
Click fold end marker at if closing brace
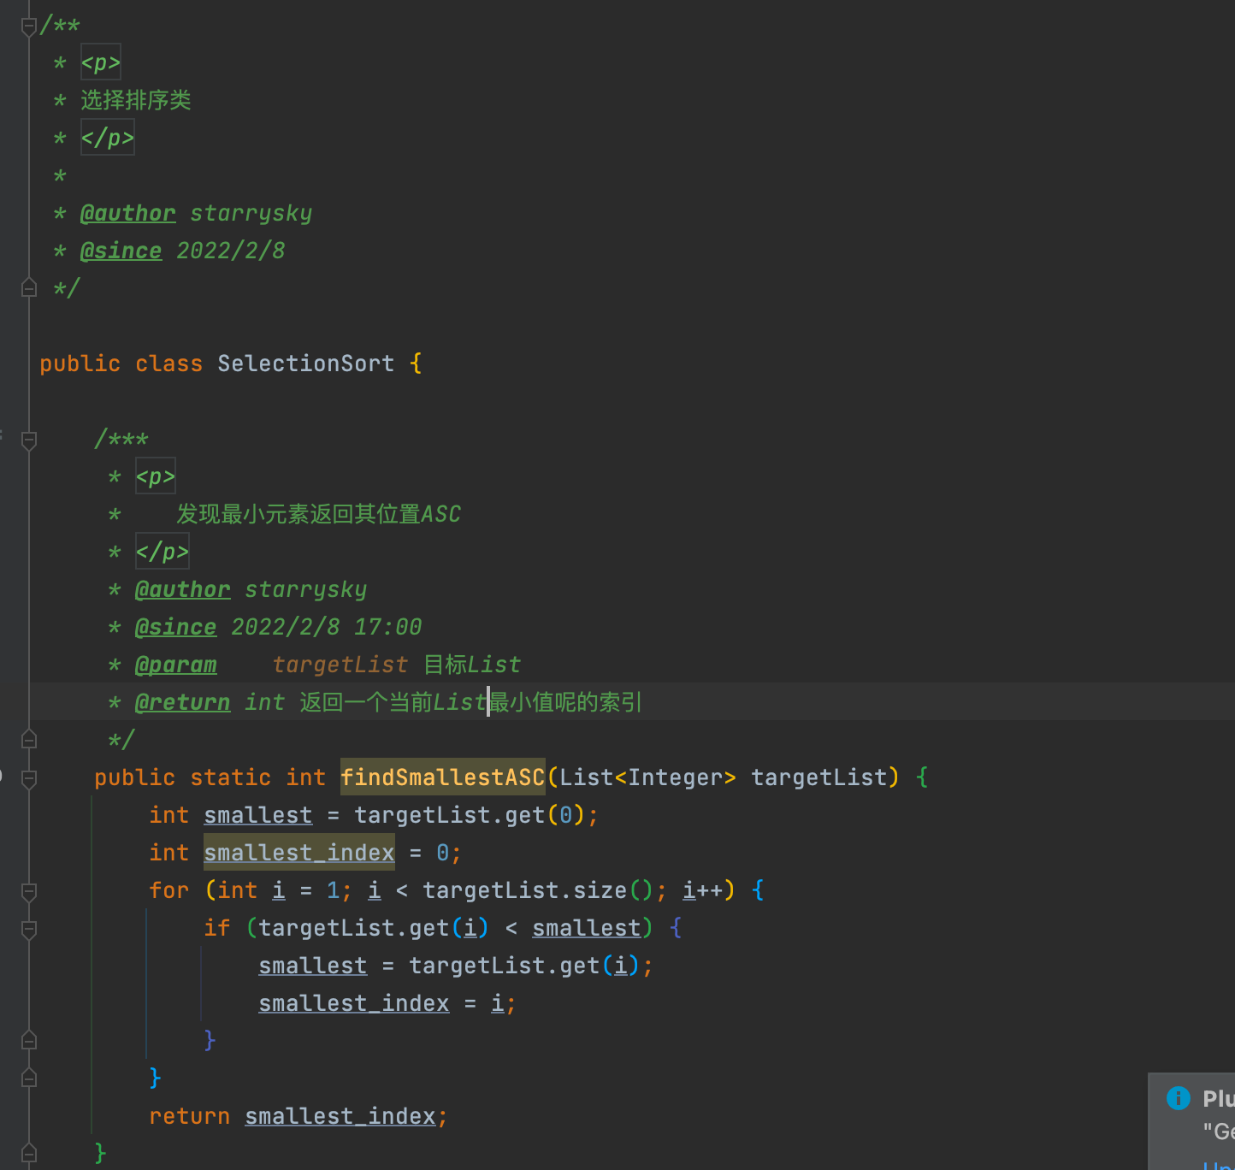(28, 1040)
